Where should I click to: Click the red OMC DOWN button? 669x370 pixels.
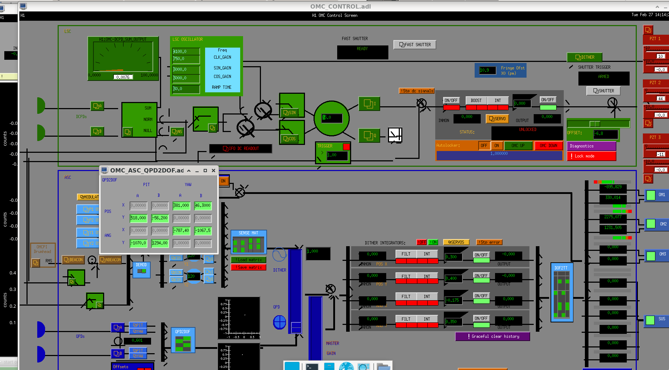point(548,146)
